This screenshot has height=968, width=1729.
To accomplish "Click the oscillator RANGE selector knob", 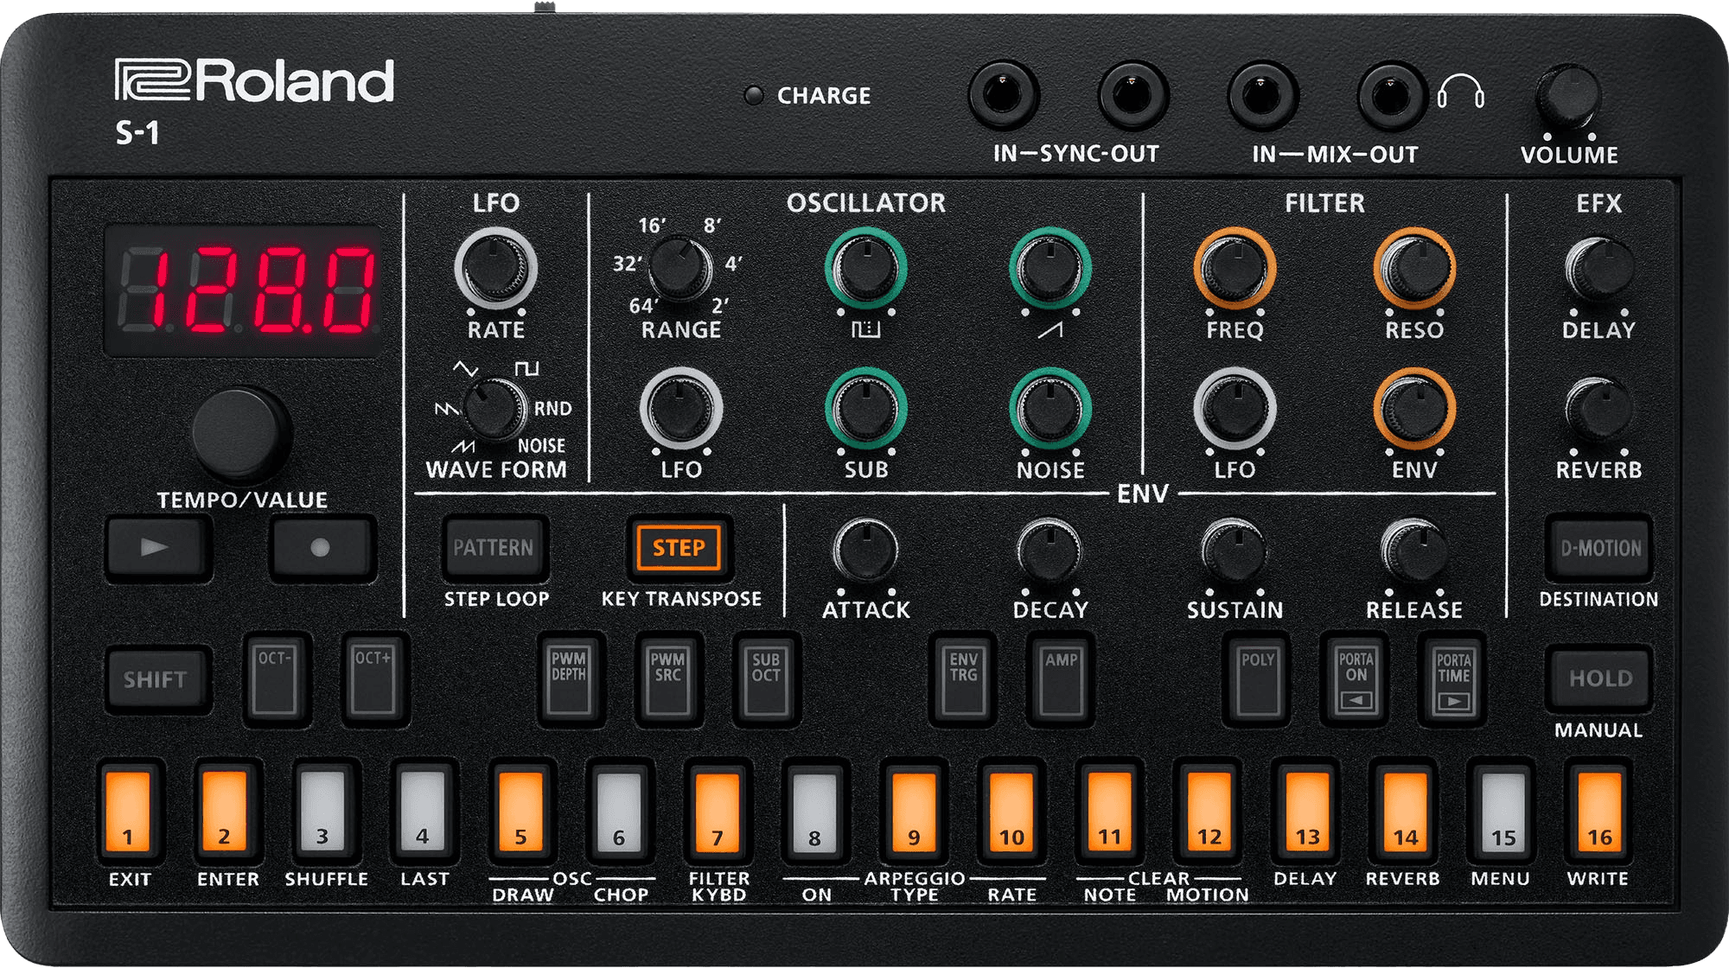I will tap(679, 268).
